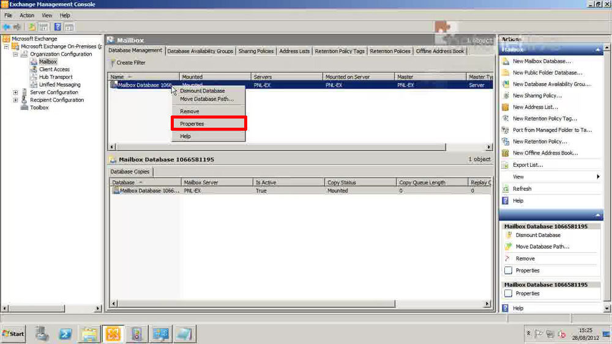Switch to Database Availability Groups tab
Viewport: 612px width, 344px height.
click(200, 51)
